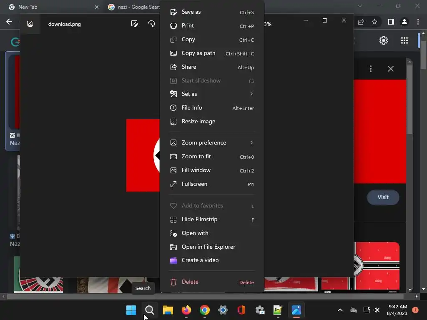
Task: Click the edit image icon in Photos toolbar
Action: click(x=135, y=24)
